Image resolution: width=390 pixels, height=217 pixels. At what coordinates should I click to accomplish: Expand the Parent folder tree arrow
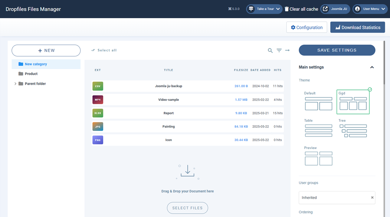16,84
